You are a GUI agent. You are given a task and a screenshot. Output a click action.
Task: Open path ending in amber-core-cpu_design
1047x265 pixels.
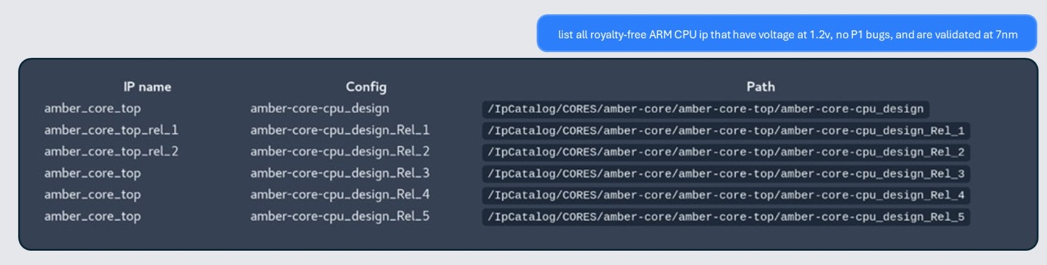(x=706, y=109)
